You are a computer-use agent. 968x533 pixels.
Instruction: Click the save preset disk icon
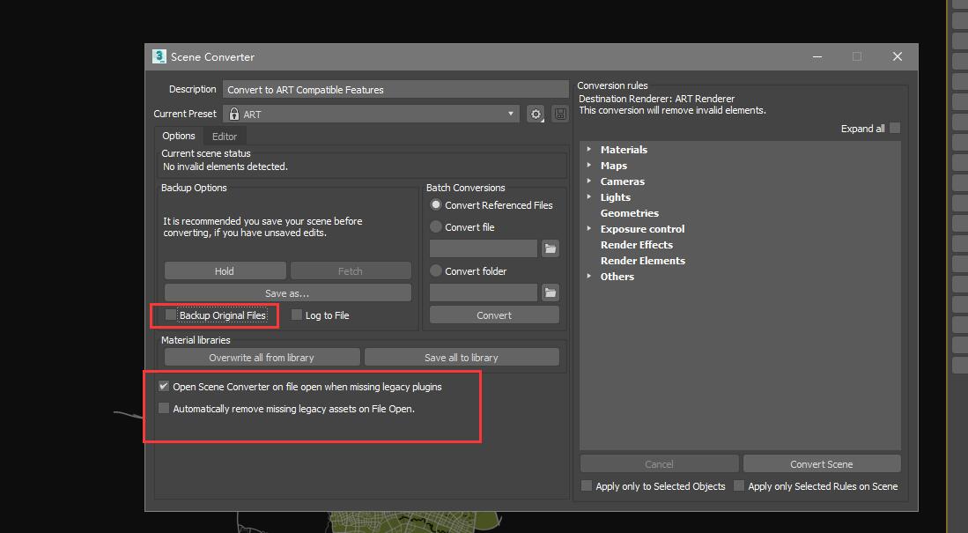tap(560, 115)
